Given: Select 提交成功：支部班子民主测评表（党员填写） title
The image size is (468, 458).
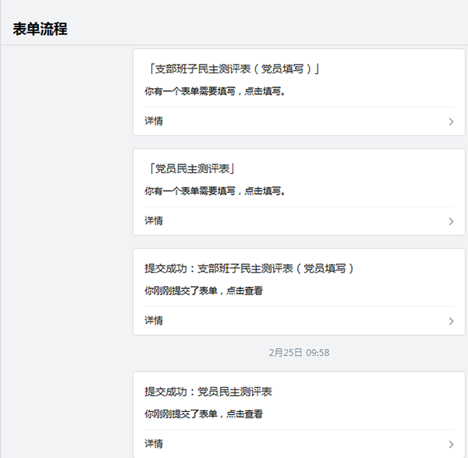Looking at the screenshot, I should coord(250,268).
